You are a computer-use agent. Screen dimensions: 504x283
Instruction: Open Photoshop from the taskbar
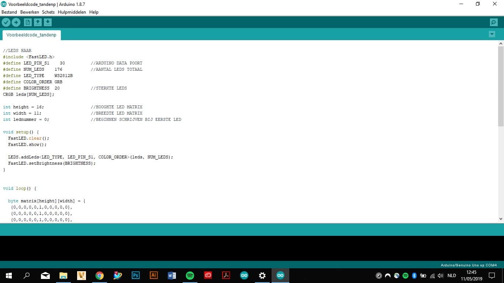[x=135, y=275]
